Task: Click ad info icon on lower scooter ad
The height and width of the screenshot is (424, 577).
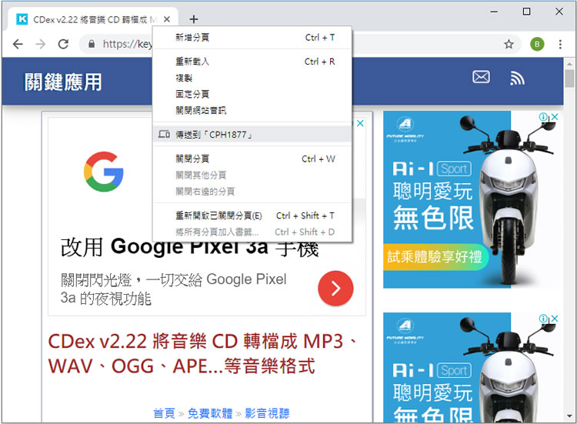Action: coord(543,319)
